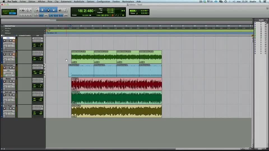
Task: Open macOS Notification Center icon
Action: pos(265,1)
